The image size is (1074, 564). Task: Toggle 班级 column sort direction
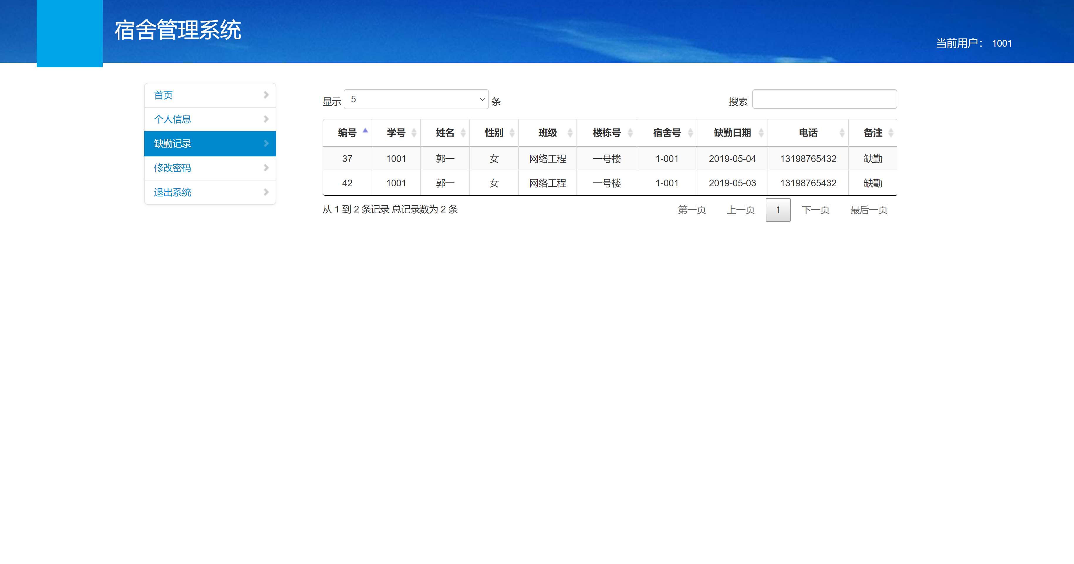tap(569, 133)
